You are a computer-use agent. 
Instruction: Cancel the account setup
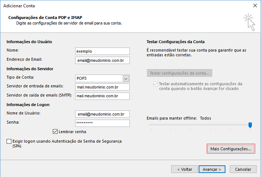243,169
